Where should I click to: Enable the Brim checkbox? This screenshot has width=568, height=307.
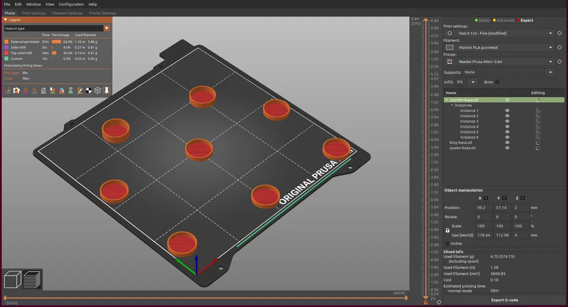(497, 83)
